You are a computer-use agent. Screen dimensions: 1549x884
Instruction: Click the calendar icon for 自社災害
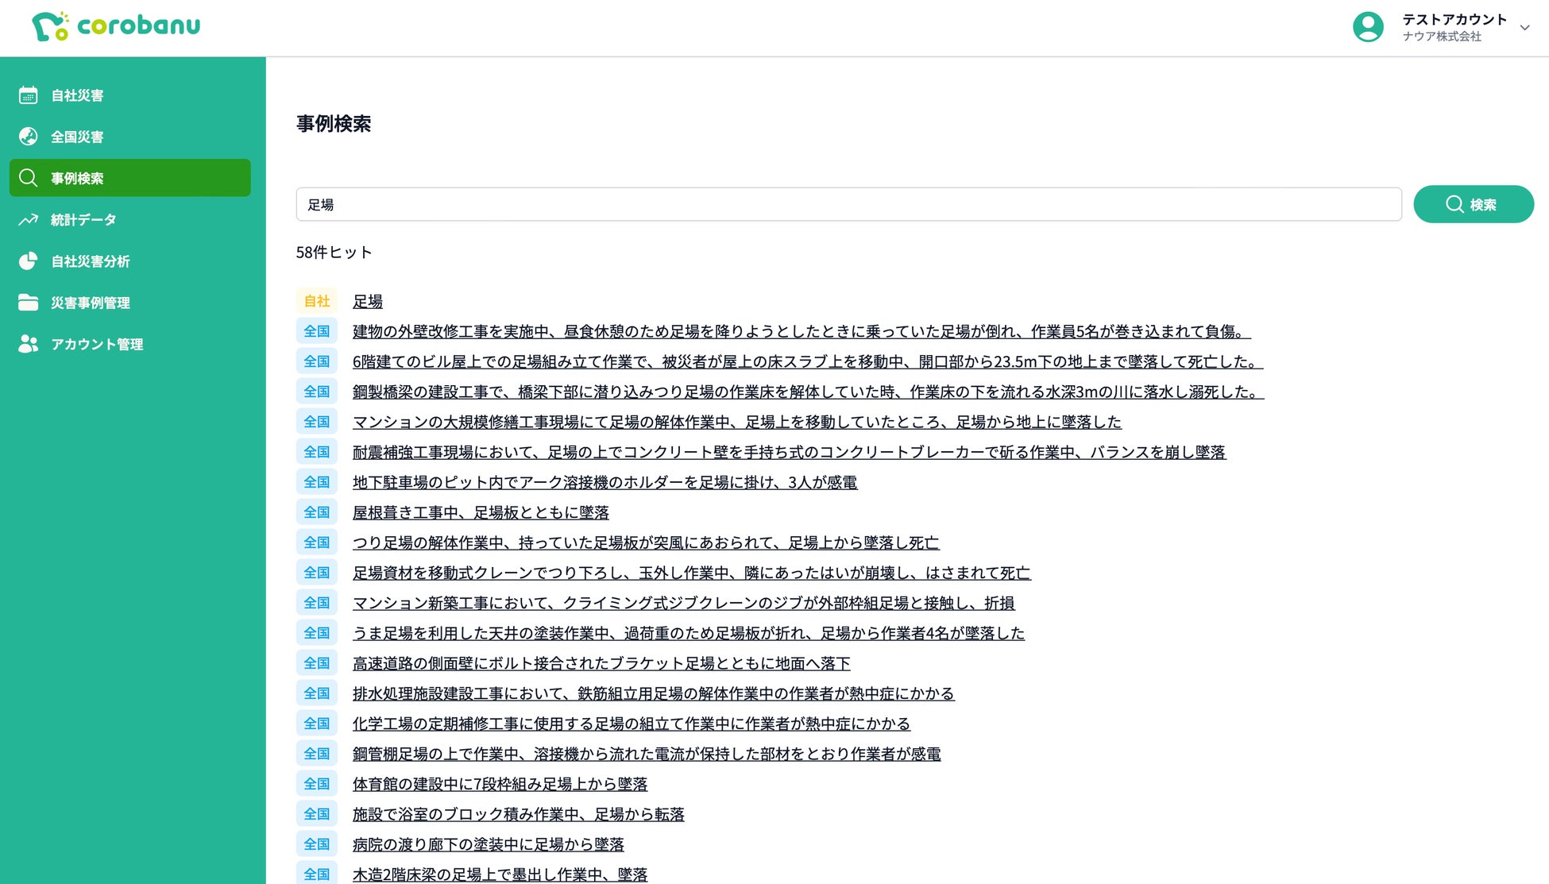coord(29,95)
